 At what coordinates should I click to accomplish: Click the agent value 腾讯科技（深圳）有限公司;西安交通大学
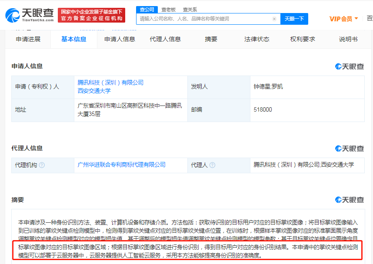tap(304, 165)
